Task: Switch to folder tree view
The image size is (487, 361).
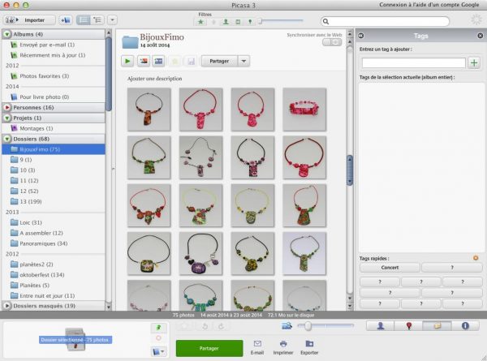Action: click(96, 19)
